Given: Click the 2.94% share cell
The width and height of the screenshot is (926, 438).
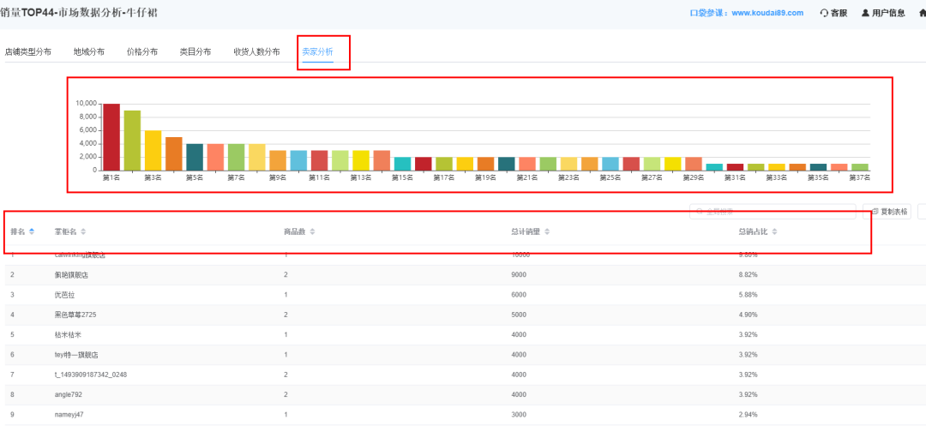Looking at the screenshot, I should [x=749, y=415].
